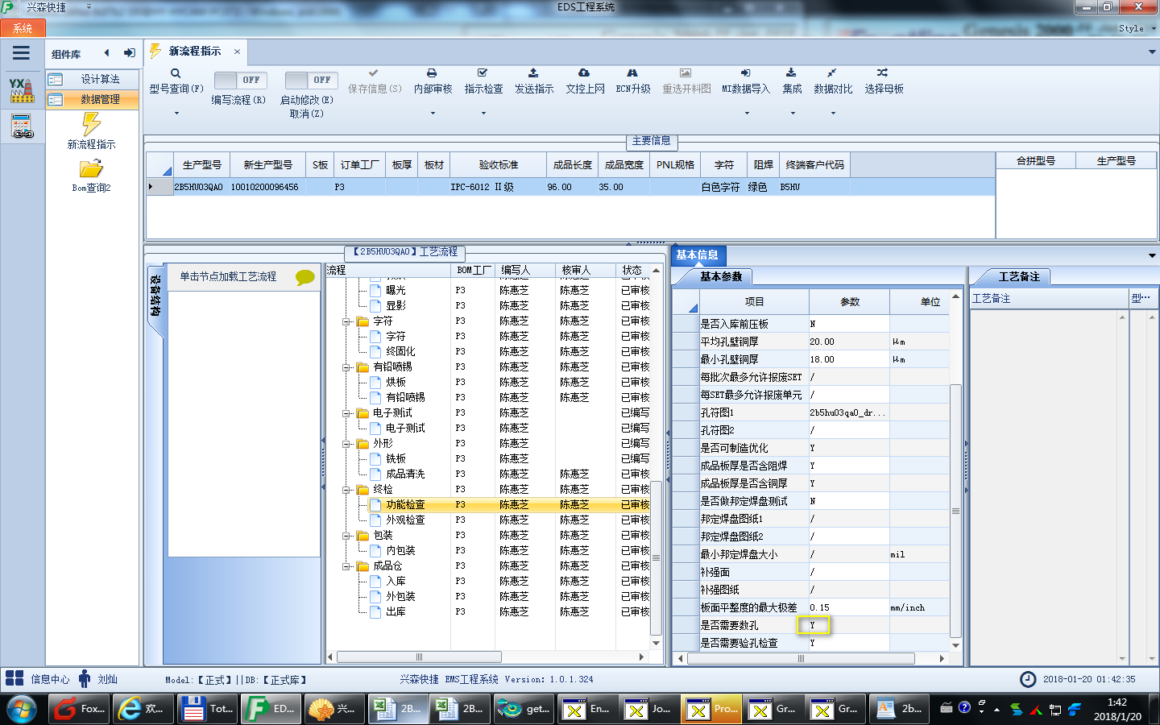Click the calculator sidebar icon

[x=22, y=126]
